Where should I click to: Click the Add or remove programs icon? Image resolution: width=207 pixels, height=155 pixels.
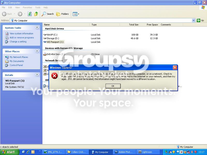click(x=7, y=38)
